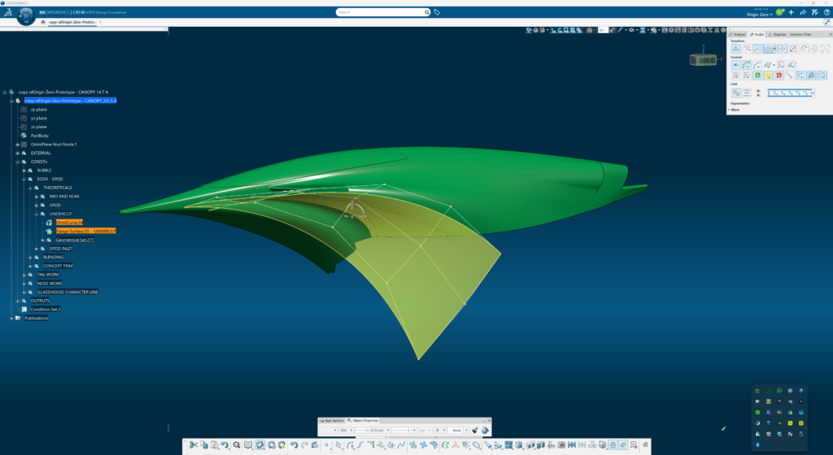The height and width of the screenshot is (455, 833).
Task: Click the home icon next to document tab
Action: coord(43,22)
